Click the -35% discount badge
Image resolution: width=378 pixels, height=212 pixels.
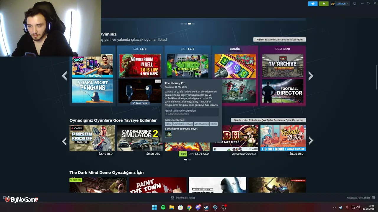[183, 154]
